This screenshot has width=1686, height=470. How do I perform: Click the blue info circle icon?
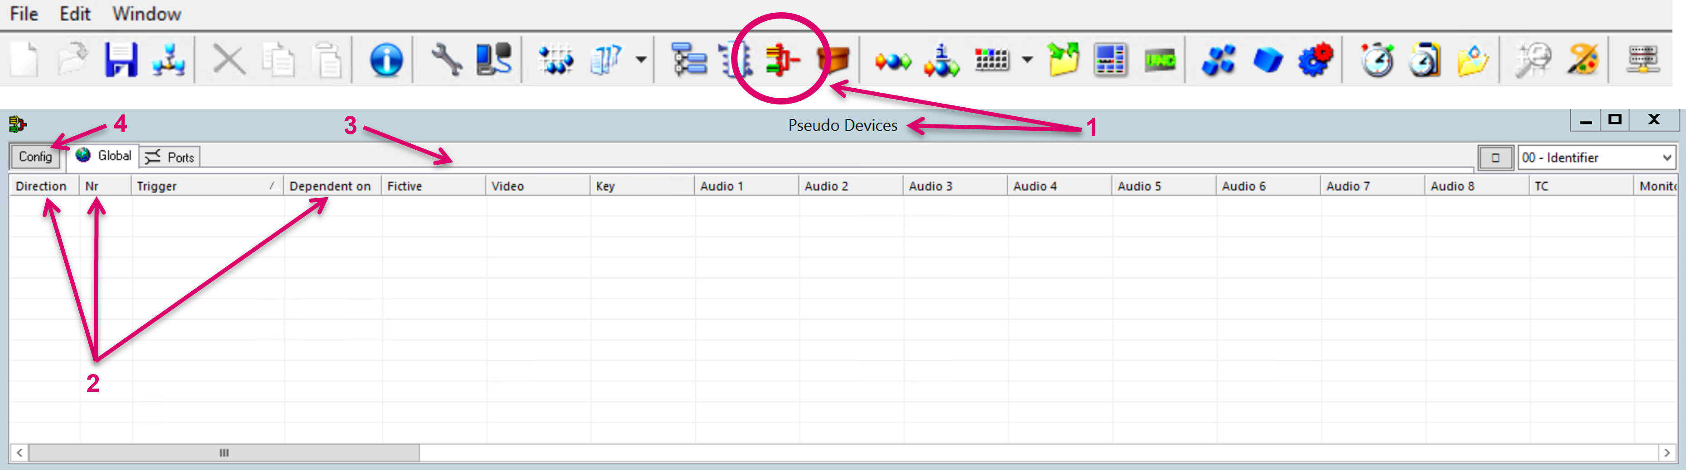(x=385, y=60)
